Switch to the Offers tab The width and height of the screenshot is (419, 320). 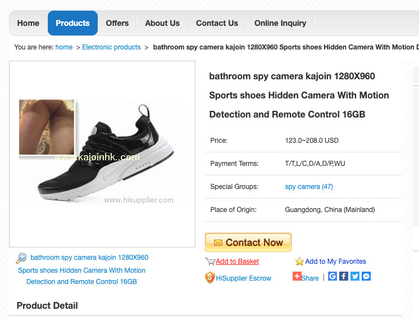(x=117, y=23)
